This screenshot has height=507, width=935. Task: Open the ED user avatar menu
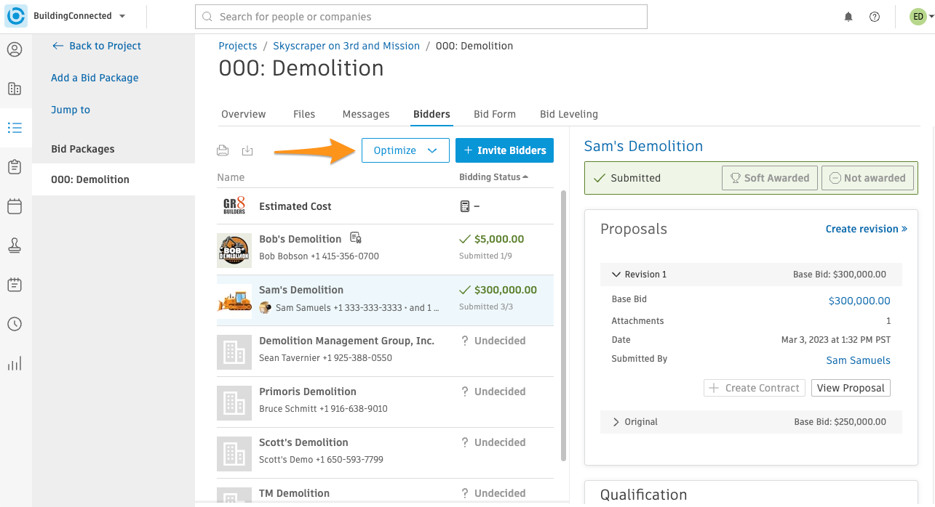point(921,17)
